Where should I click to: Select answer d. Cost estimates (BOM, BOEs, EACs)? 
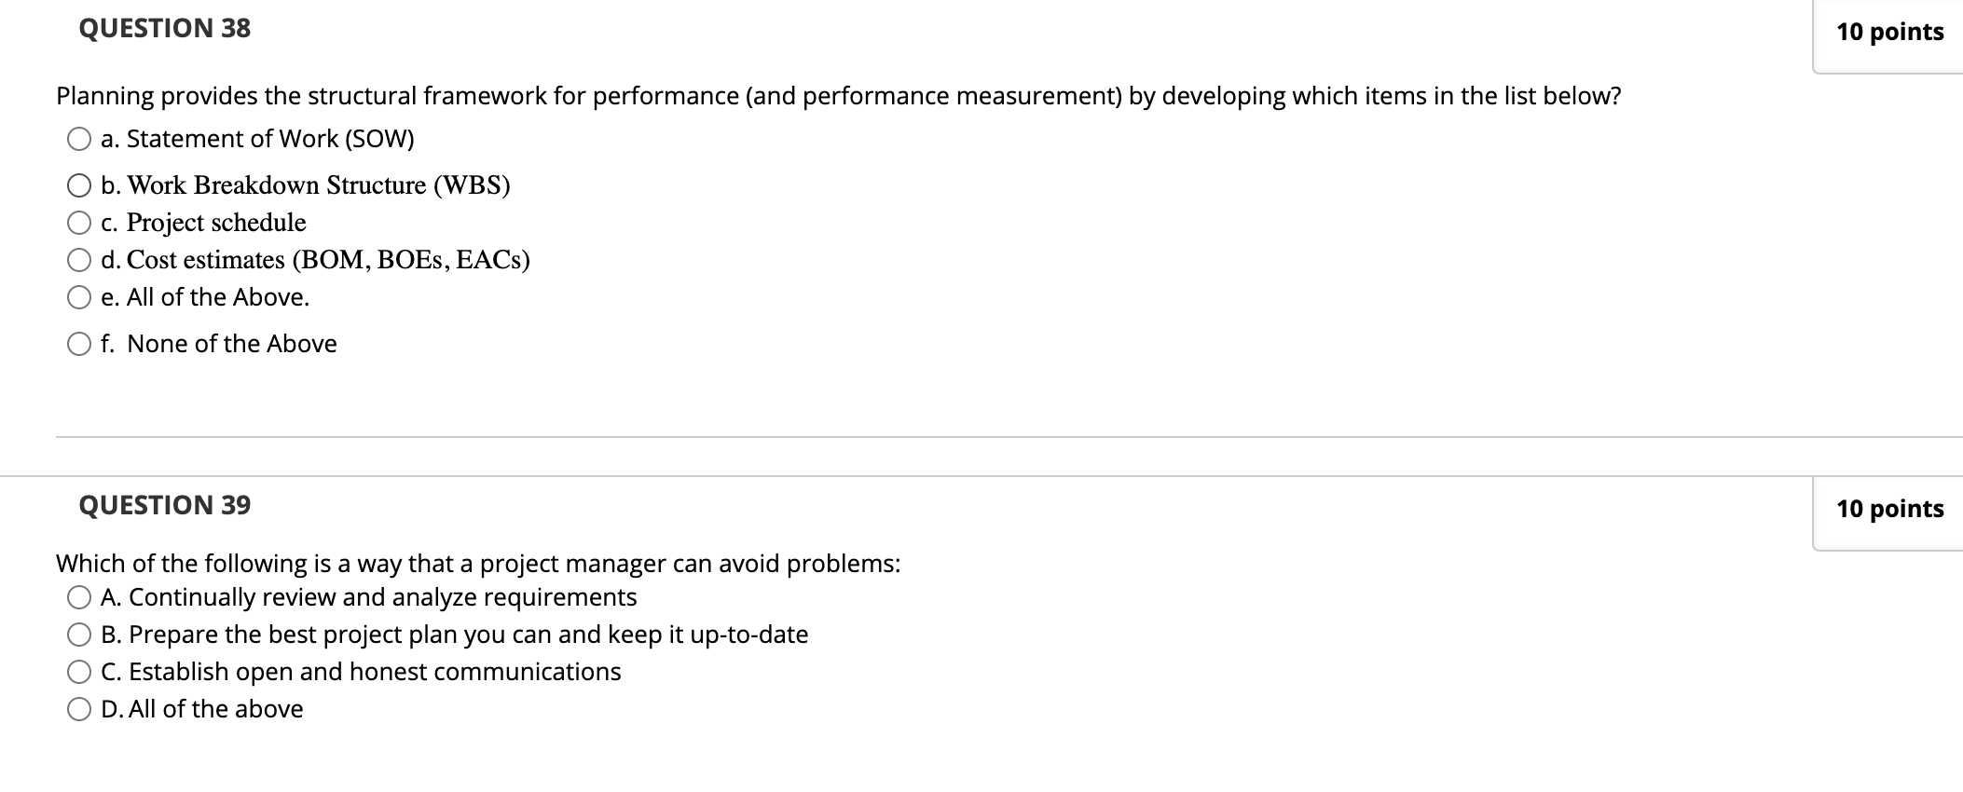click(x=78, y=260)
